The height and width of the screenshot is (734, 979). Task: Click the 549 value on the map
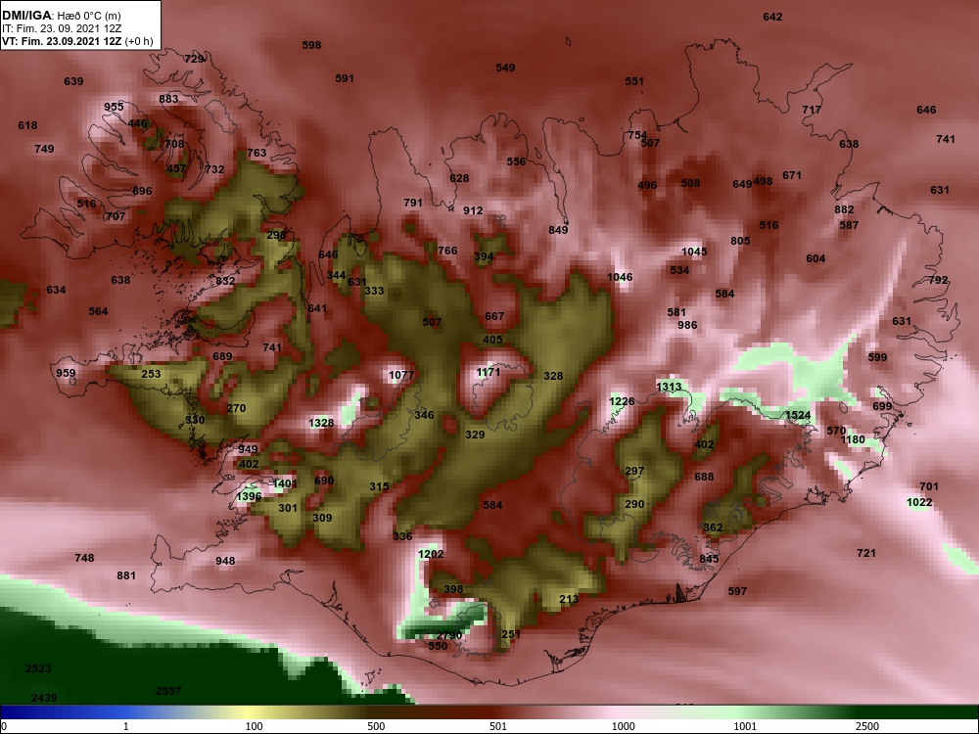coord(505,68)
